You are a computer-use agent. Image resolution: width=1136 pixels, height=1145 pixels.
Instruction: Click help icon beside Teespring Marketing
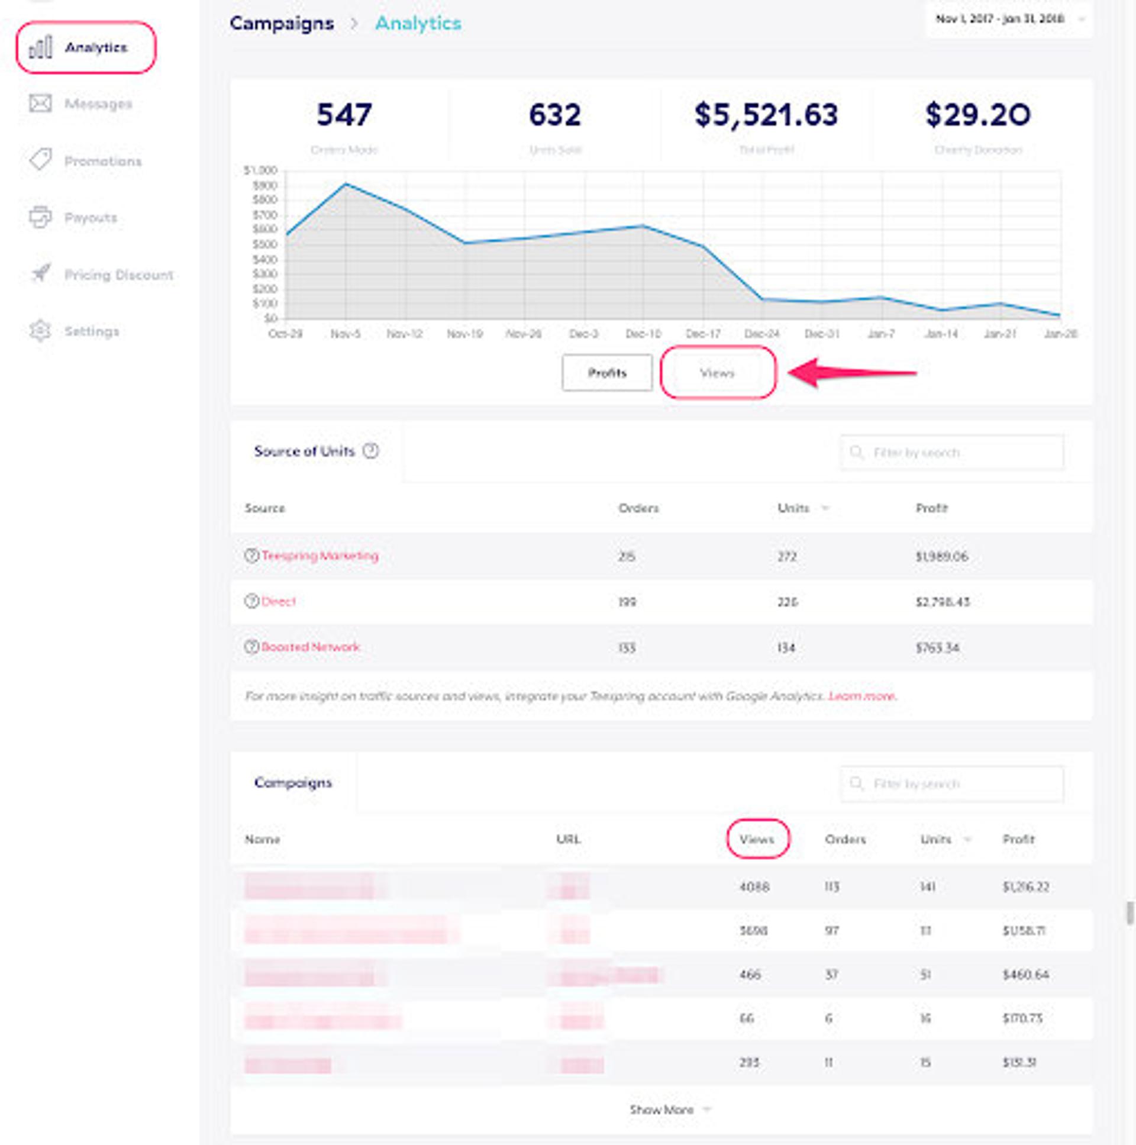coord(251,555)
